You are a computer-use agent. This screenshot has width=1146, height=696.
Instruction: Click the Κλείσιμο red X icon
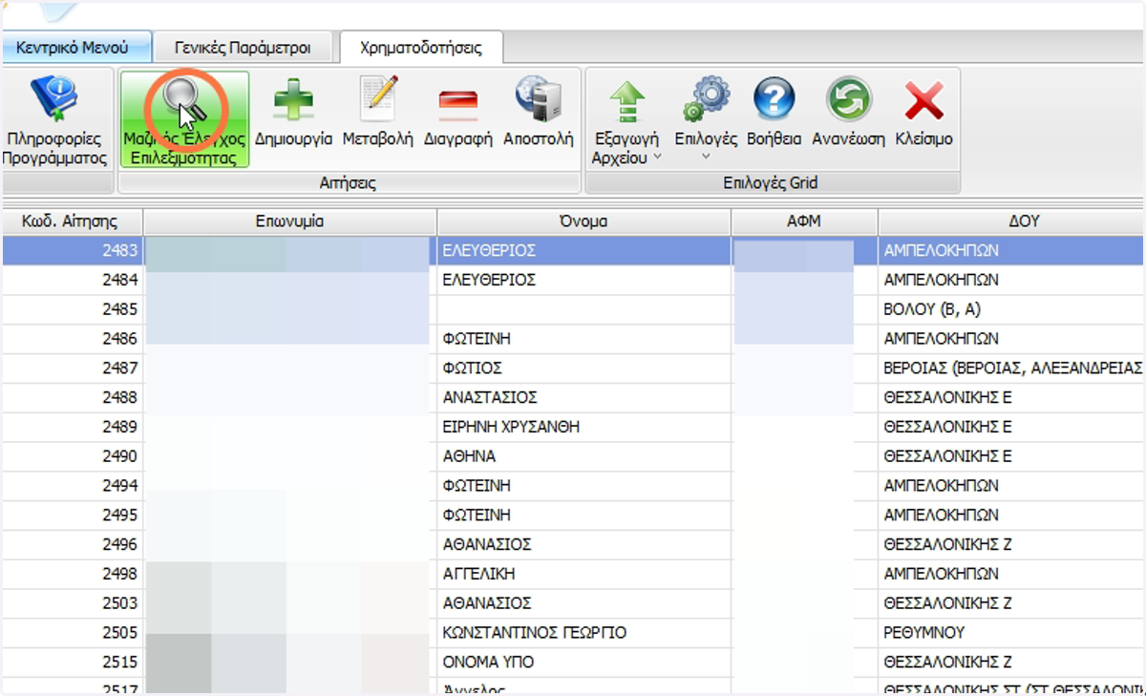(x=923, y=101)
